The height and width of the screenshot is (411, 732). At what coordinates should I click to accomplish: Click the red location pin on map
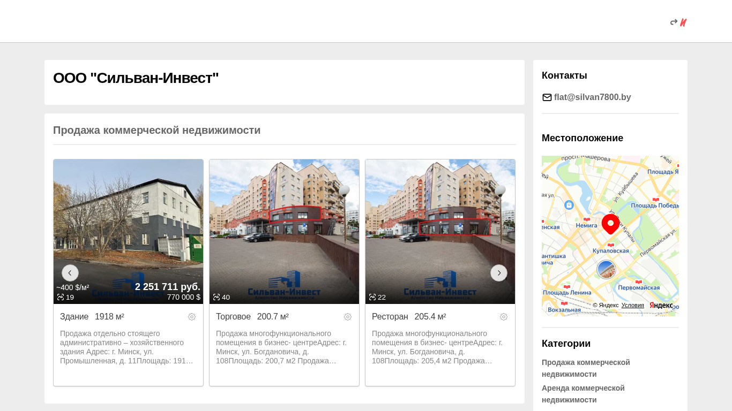tap(610, 224)
